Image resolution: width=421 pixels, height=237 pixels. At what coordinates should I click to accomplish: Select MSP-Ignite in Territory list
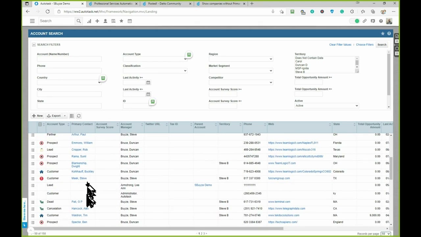(x=302, y=68)
